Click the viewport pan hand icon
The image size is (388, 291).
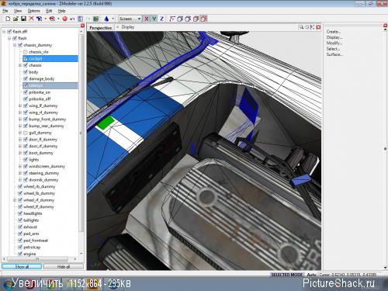307,27
